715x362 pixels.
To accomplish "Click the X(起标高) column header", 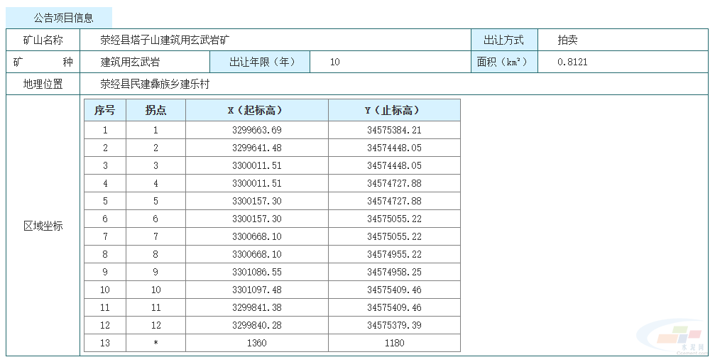I will [x=257, y=110].
